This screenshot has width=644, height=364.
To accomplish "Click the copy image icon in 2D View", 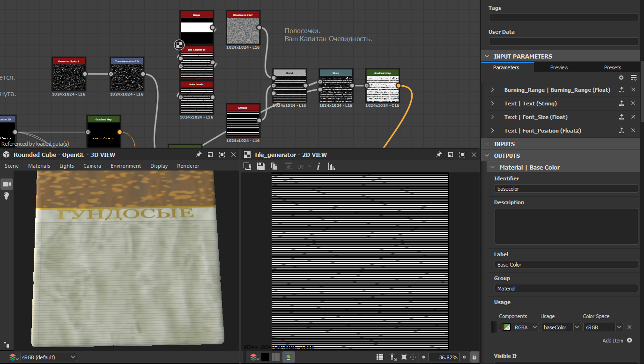I will pos(274,166).
